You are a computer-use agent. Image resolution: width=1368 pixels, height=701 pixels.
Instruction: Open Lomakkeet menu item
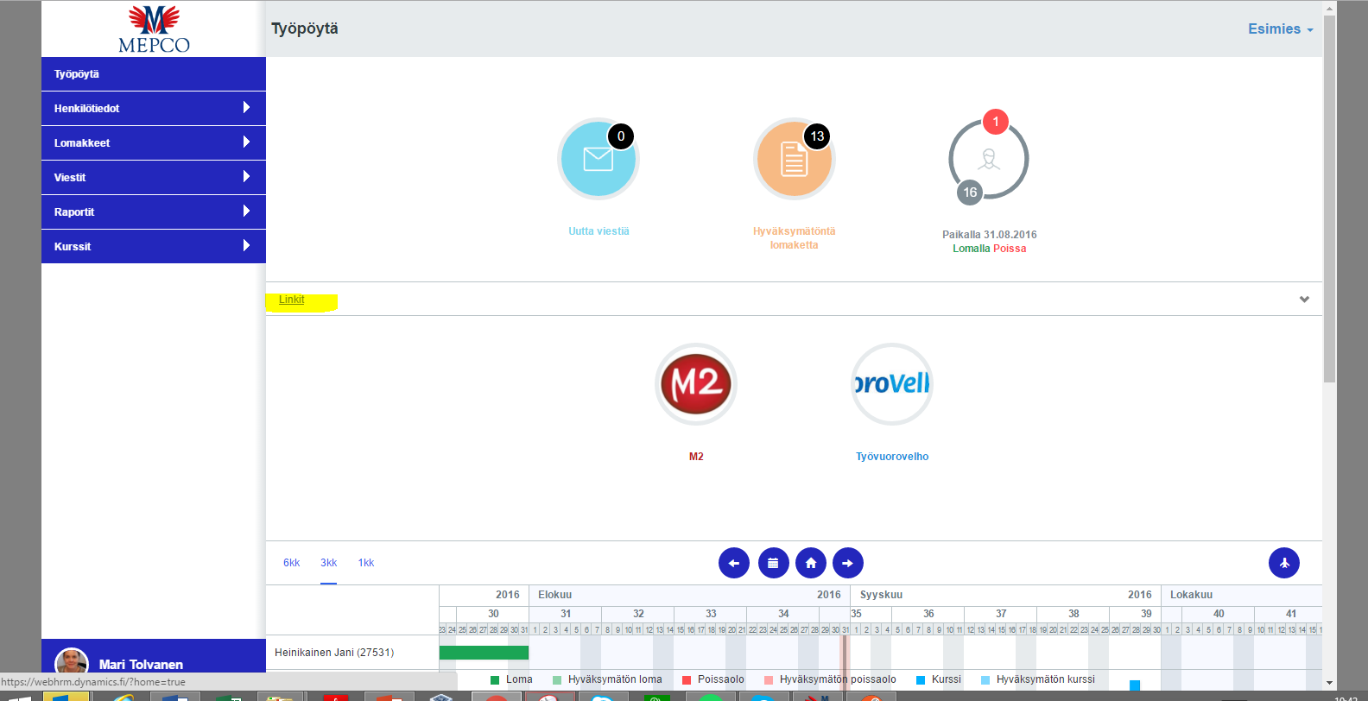(154, 143)
